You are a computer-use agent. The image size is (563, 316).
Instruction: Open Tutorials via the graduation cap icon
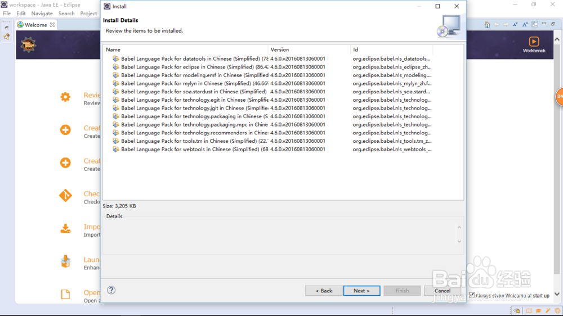(538, 310)
